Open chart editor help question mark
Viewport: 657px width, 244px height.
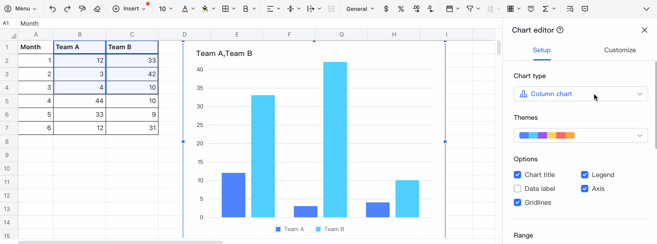point(560,30)
